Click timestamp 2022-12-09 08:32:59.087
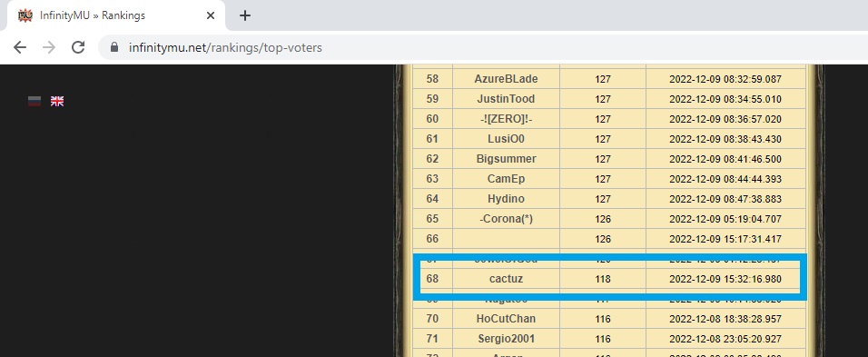The width and height of the screenshot is (868, 357). coord(725,80)
